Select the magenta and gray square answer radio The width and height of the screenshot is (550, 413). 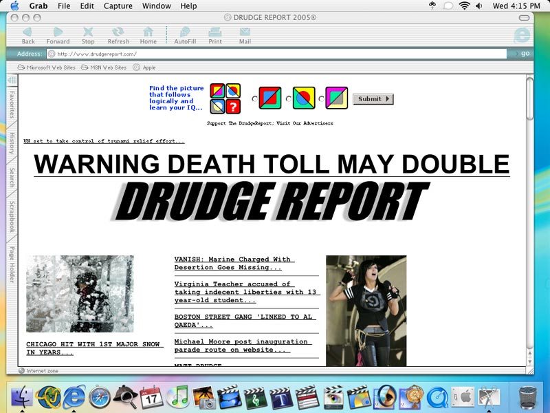tap(321, 98)
